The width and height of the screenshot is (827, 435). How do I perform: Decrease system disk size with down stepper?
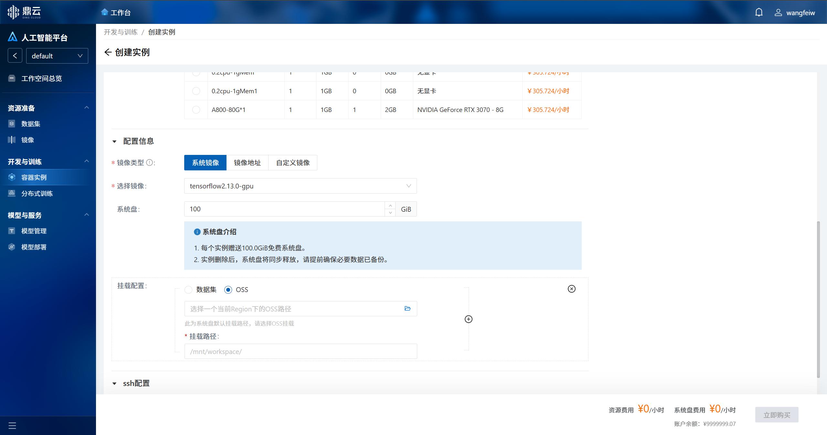point(390,213)
